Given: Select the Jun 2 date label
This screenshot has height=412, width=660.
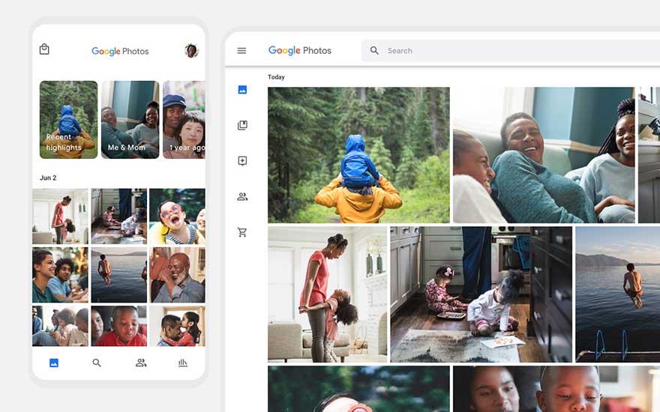Looking at the screenshot, I should 48,178.
